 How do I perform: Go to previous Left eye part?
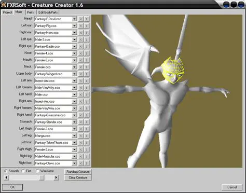pyautogui.click(x=81, y=39)
